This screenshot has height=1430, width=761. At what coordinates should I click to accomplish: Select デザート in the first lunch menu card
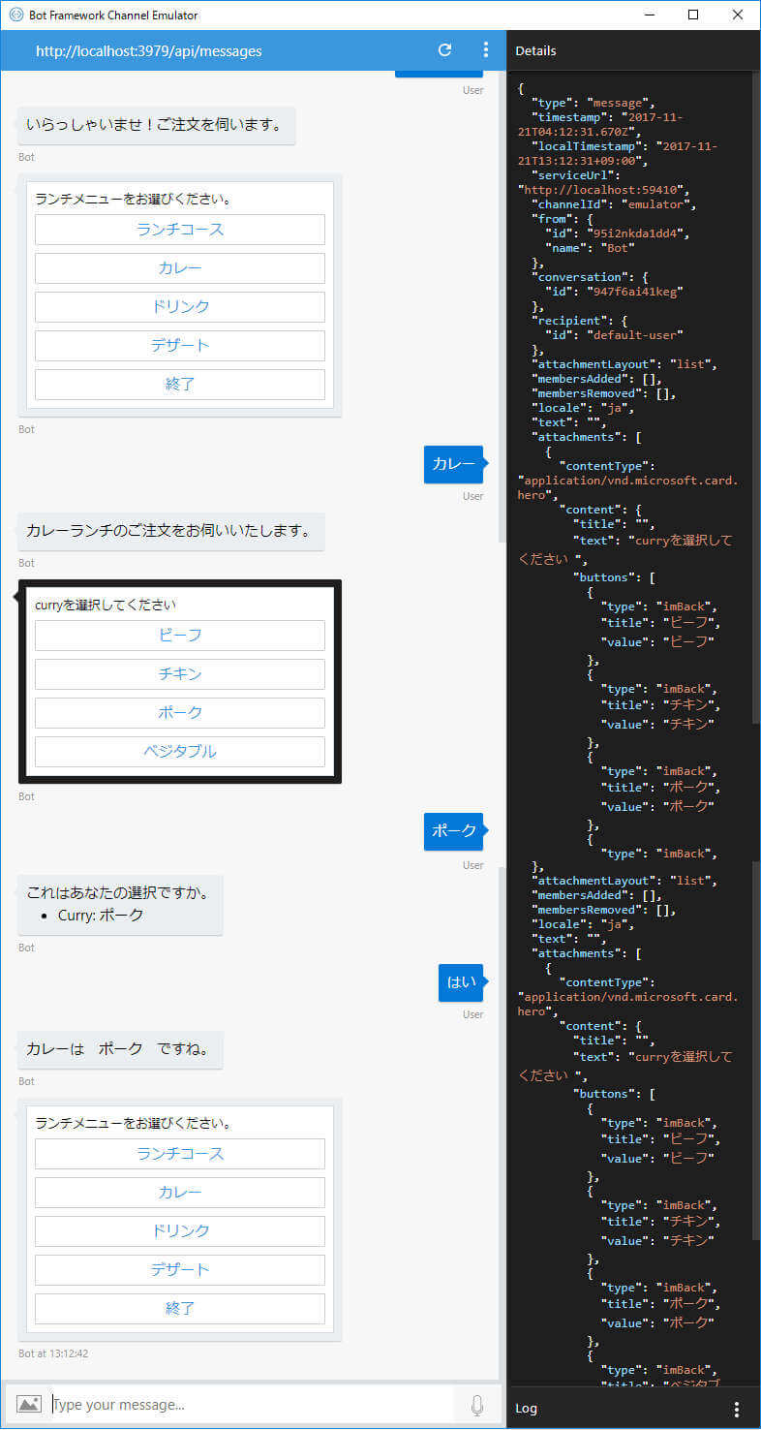click(180, 346)
